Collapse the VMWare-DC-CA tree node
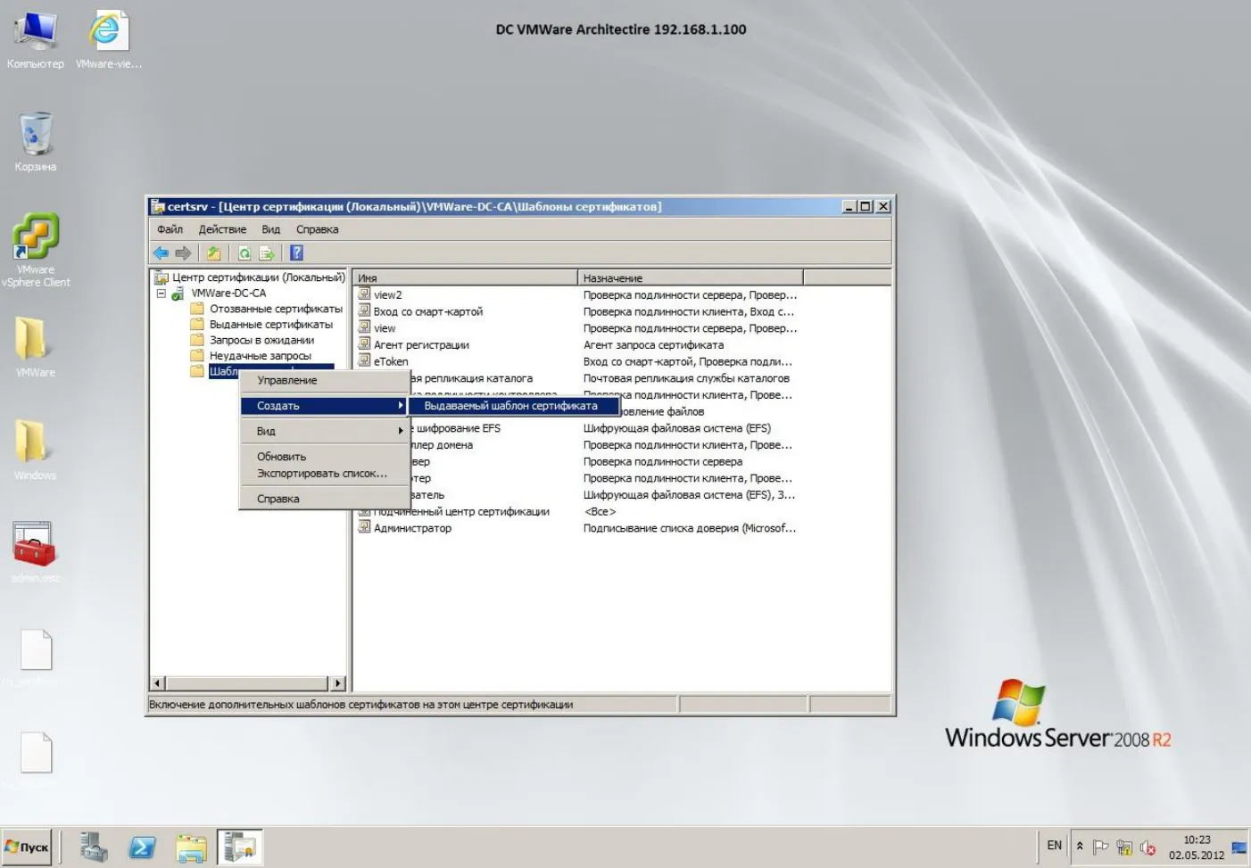The image size is (1251, 868). (162, 293)
